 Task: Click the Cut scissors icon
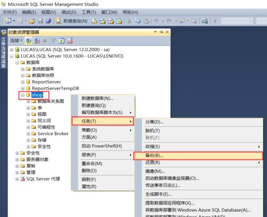129,21
